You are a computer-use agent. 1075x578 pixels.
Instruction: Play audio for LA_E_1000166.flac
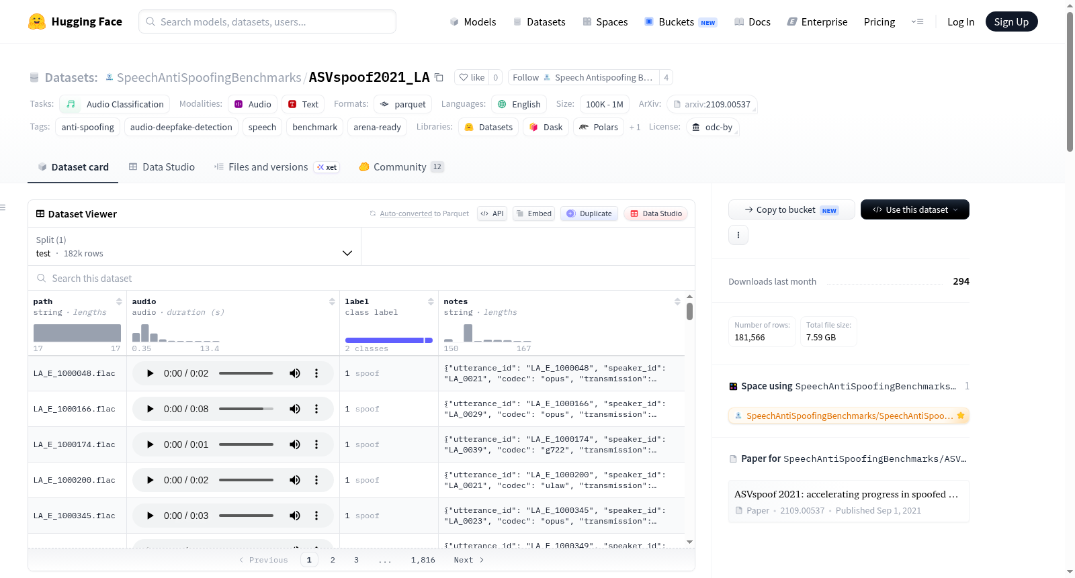coord(150,409)
